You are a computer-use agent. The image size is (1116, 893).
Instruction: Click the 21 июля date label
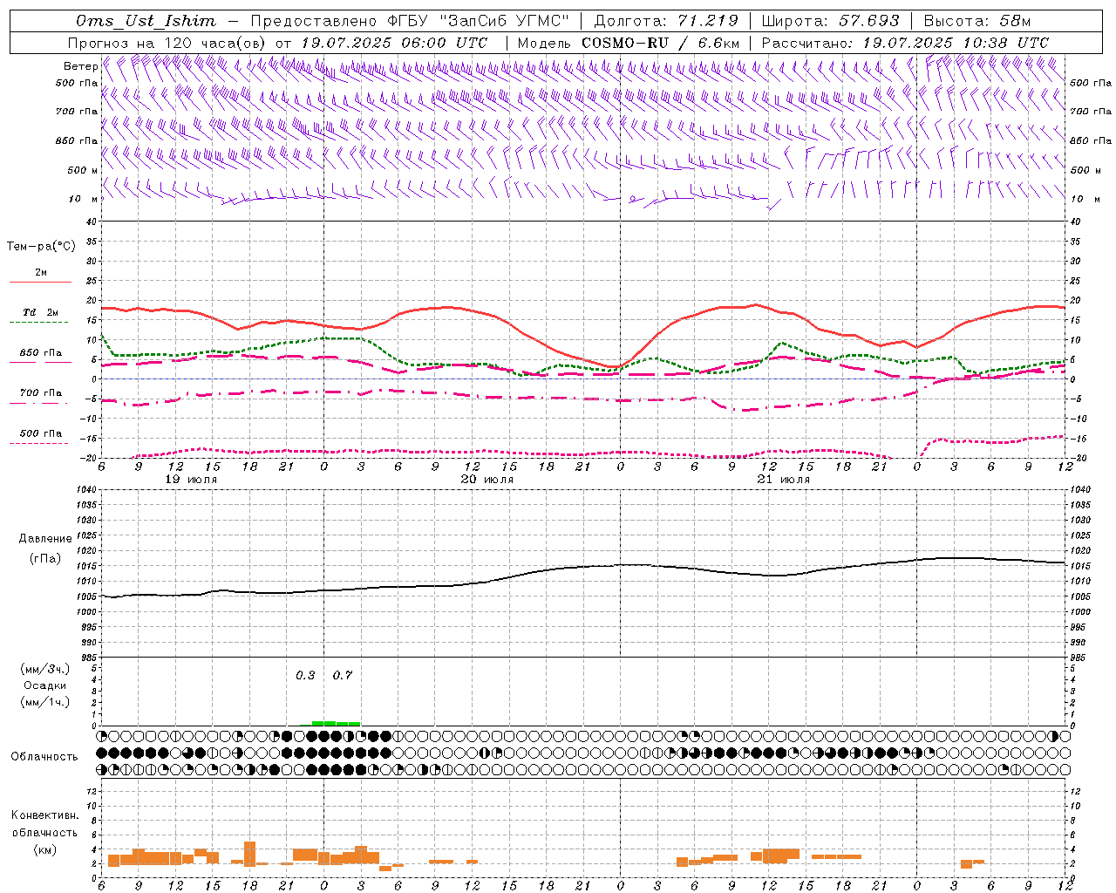click(x=783, y=480)
